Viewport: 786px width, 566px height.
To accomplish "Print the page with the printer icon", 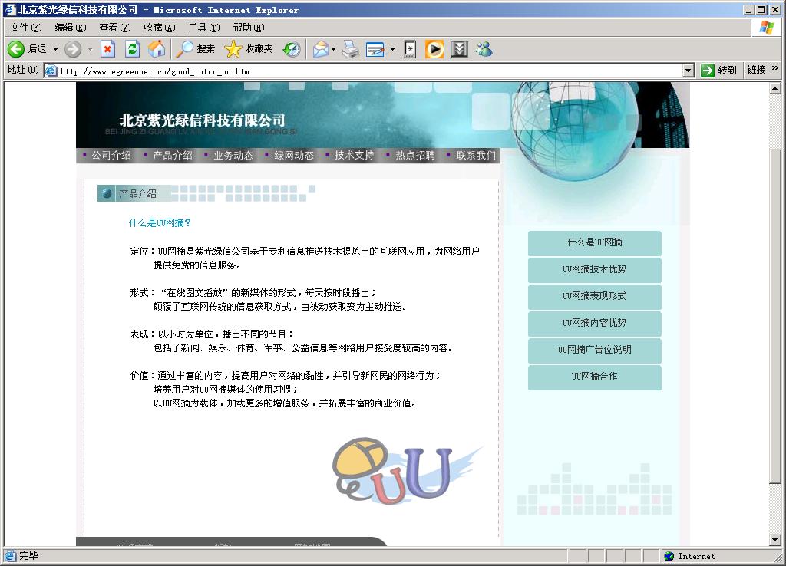I will [350, 49].
